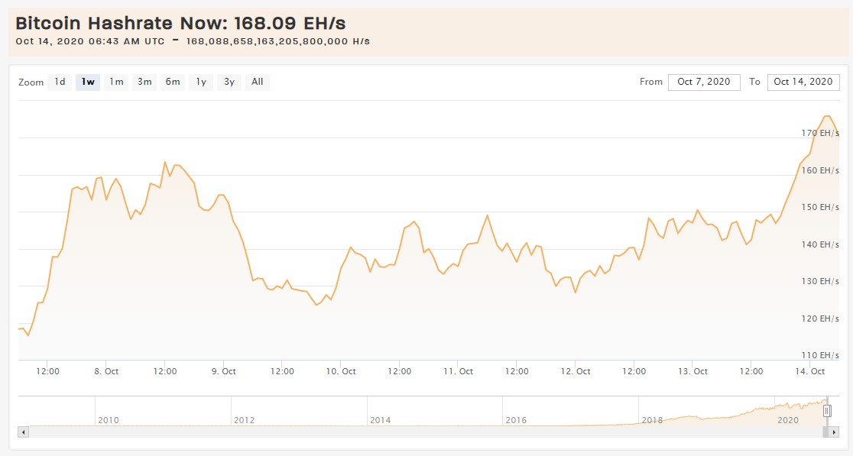
Task: Switch zoom to 3m
Action: point(144,82)
